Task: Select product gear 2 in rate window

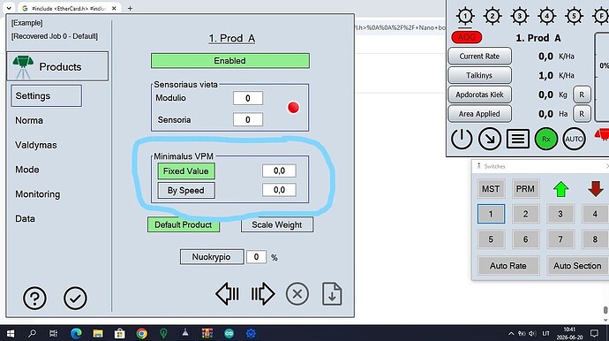Action: coord(492,16)
